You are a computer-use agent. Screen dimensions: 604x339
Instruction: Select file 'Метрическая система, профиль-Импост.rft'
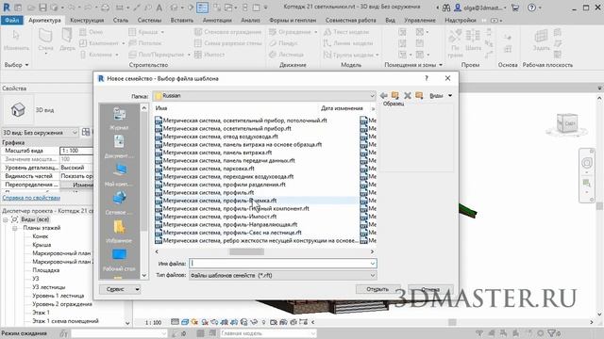tap(220, 217)
